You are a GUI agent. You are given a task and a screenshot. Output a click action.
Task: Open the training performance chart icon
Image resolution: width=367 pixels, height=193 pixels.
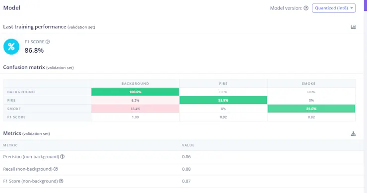tap(353, 27)
